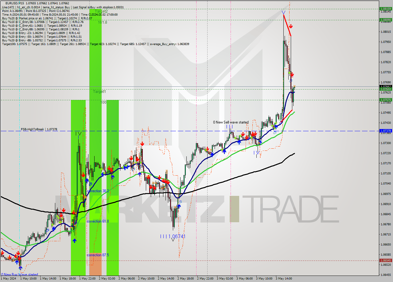This screenshot has width=393, height=282.
Task: Click the 'Buy %10 @ Entry -23: 1.06294' line
Action: click(x=41, y=33)
